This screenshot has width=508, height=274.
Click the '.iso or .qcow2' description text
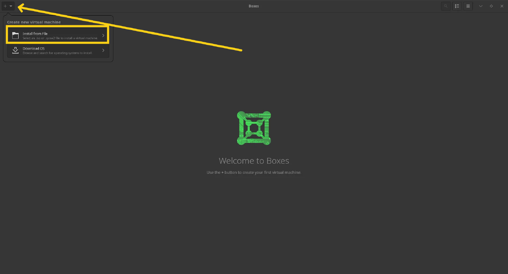point(60,38)
